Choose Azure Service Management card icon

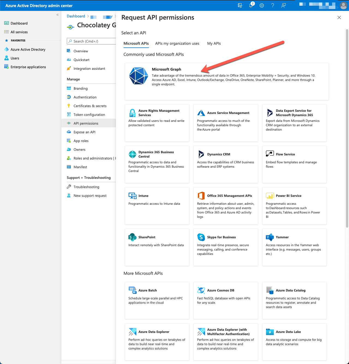[x=201, y=113]
